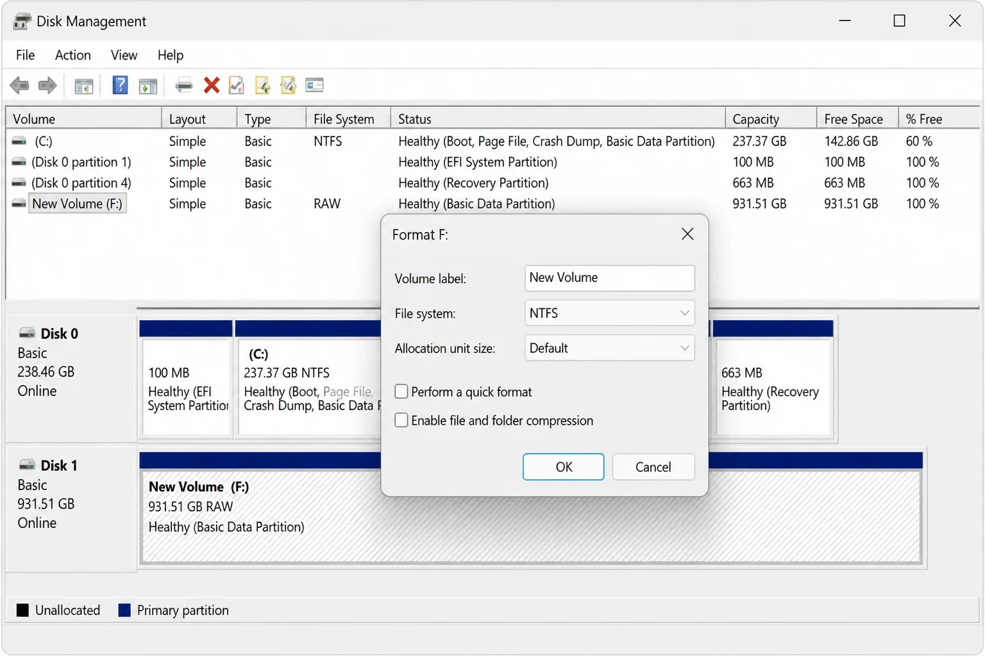The height and width of the screenshot is (656, 985).
Task: Select the (C:) volume row
Action: [492, 141]
